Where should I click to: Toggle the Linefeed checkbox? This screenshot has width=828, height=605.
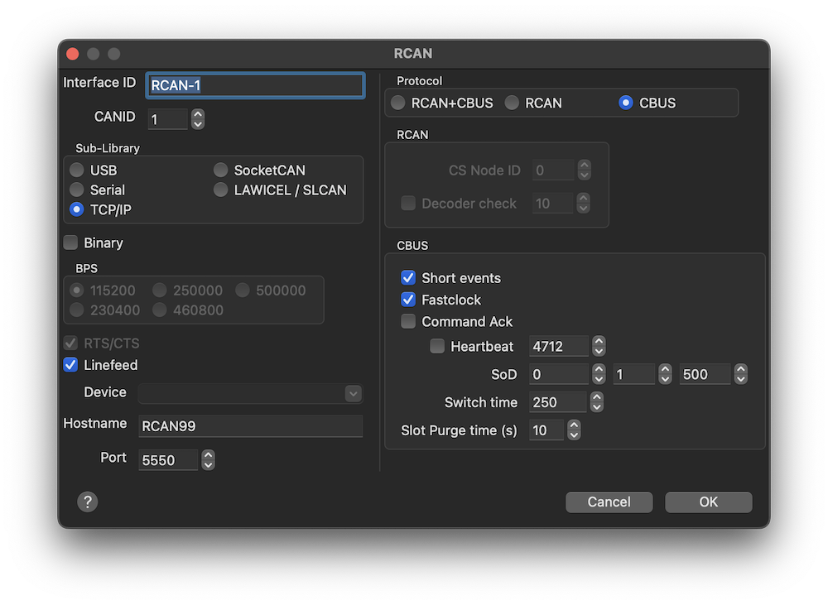(x=71, y=365)
